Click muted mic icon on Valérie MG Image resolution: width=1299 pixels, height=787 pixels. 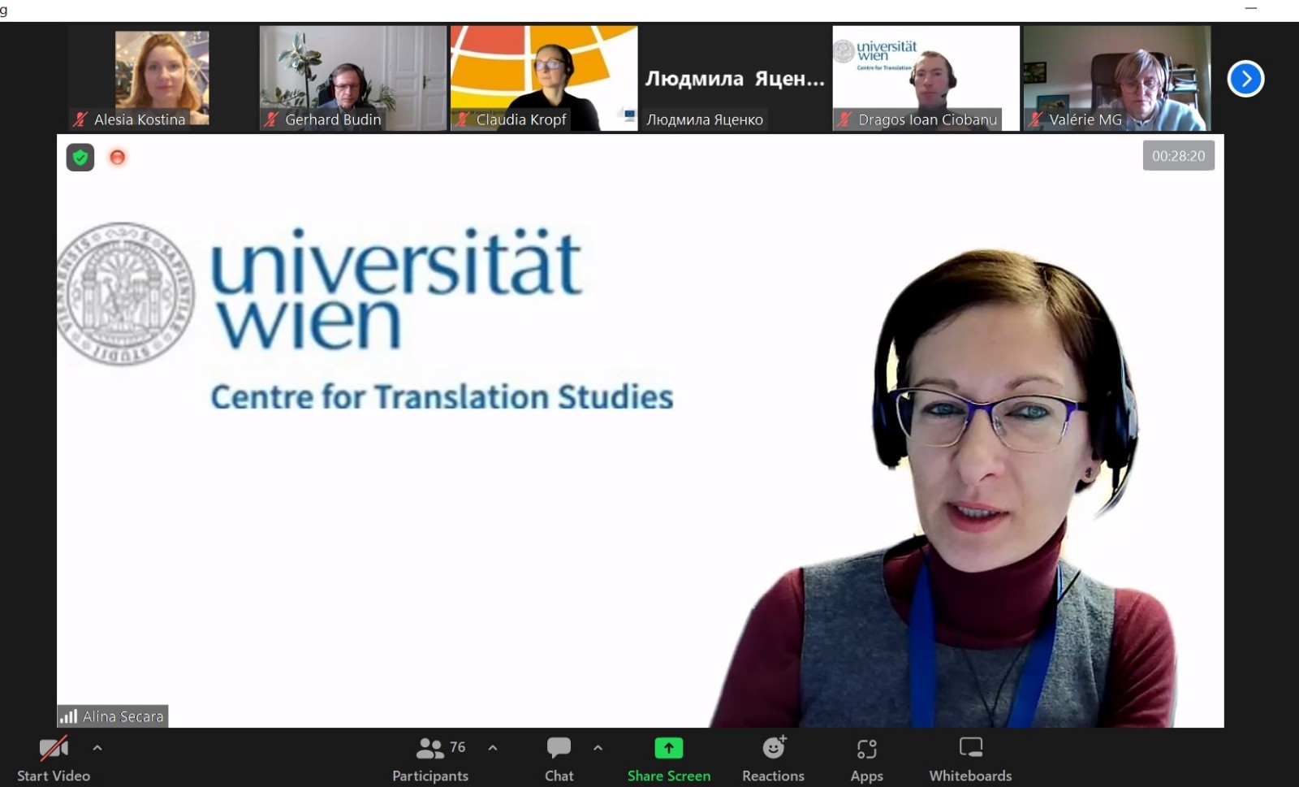coord(1035,119)
